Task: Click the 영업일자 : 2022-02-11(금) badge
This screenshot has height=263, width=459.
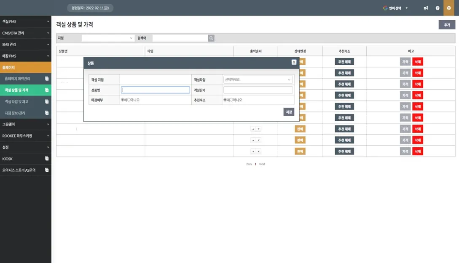Action: (x=90, y=8)
